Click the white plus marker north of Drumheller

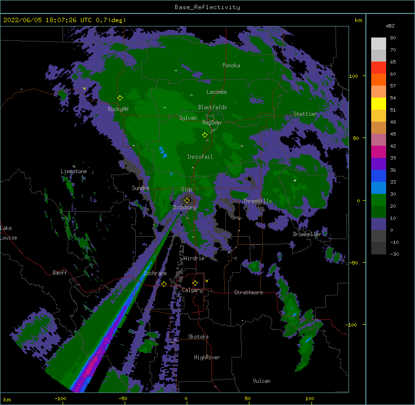click(295, 180)
